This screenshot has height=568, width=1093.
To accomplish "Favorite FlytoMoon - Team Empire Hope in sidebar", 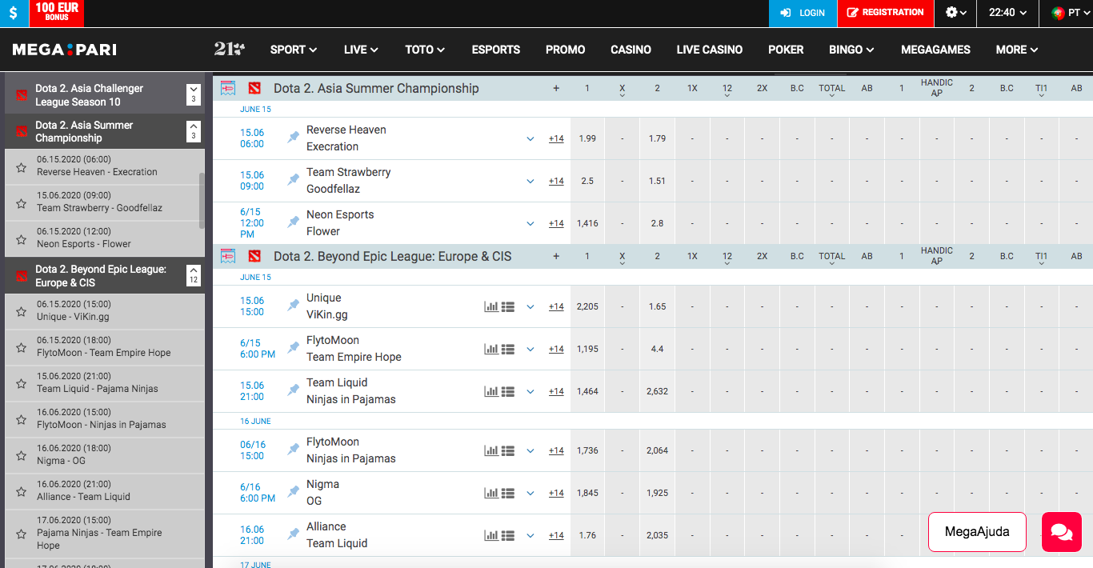I will pyautogui.click(x=22, y=348).
